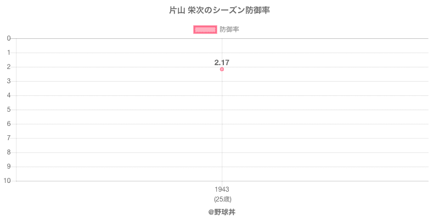The image size is (439, 219).
Task: Click the pink legend color swatch
Action: (205, 30)
